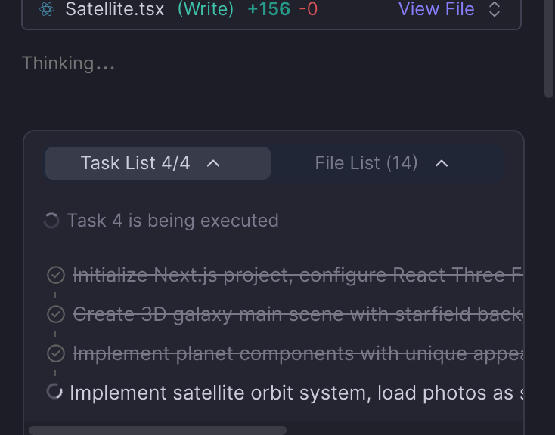Click the checkmark for Create 3D galaxy task
The image size is (555, 435).
coord(55,314)
